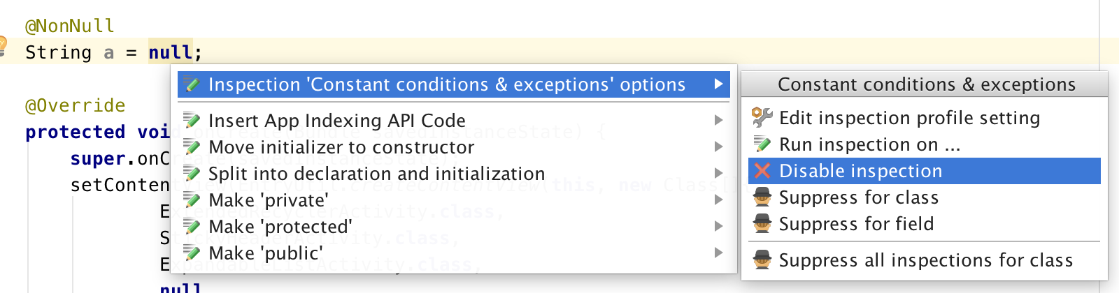1119x293 pixels.
Task: Click the Suppress for class spy icon
Action: [x=762, y=197]
